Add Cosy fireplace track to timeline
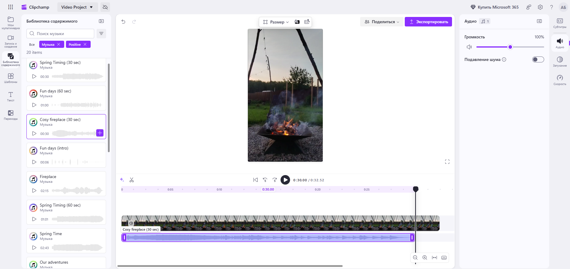 [100, 133]
